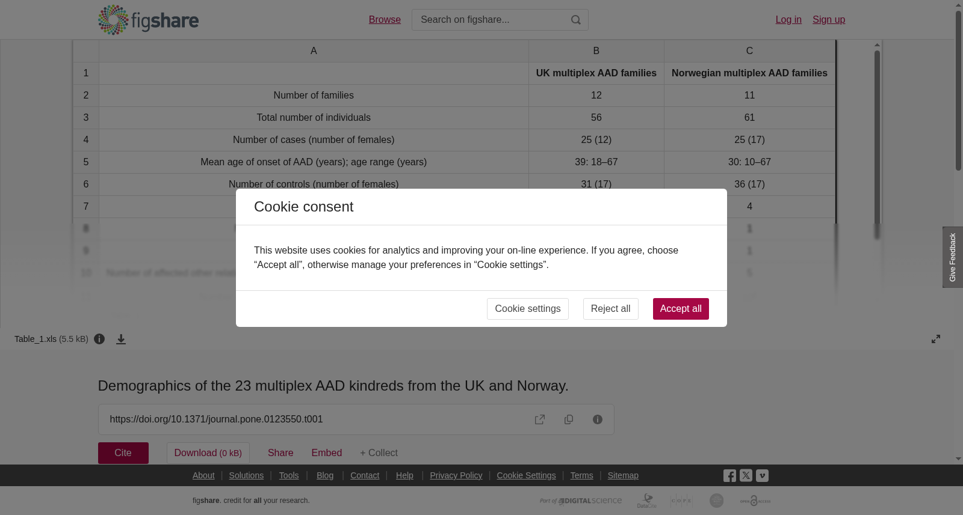Open the Log in link
Image resolution: width=963 pixels, height=515 pixels.
point(788,20)
